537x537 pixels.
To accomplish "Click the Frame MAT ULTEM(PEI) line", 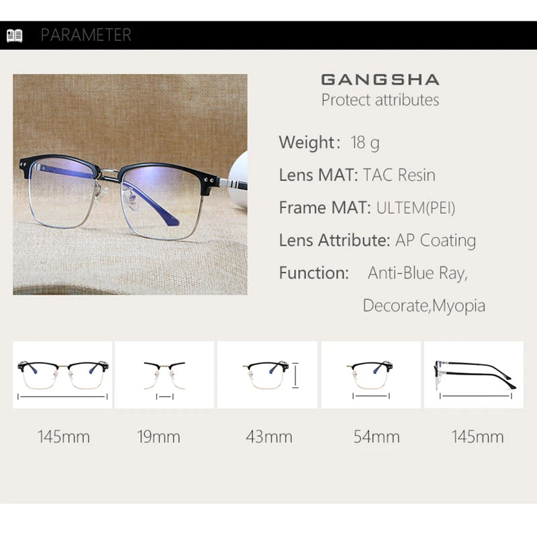I will tap(367, 207).
